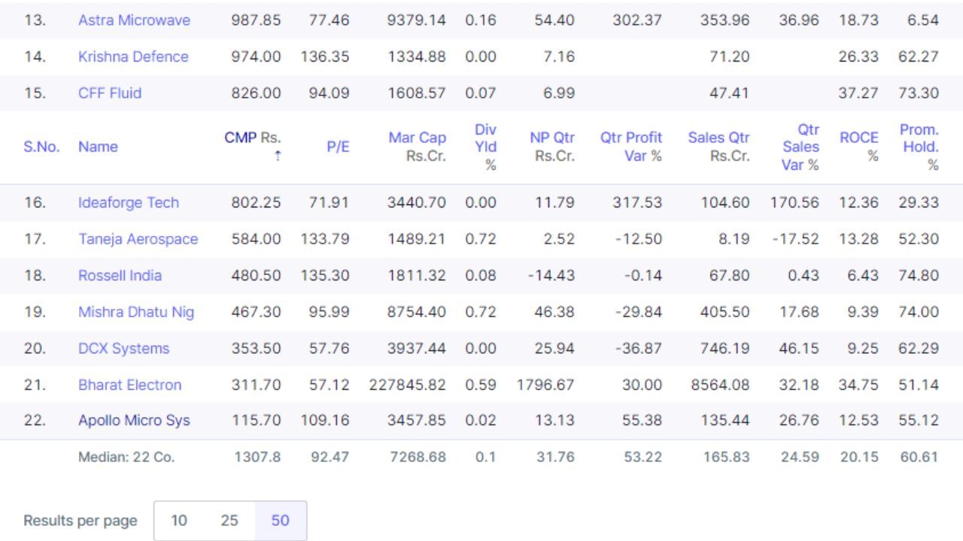Image resolution: width=963 pixels, height=541 pixels.
Task: Click Bharat Electron market cap 227845.82
Action: point(407,385)
